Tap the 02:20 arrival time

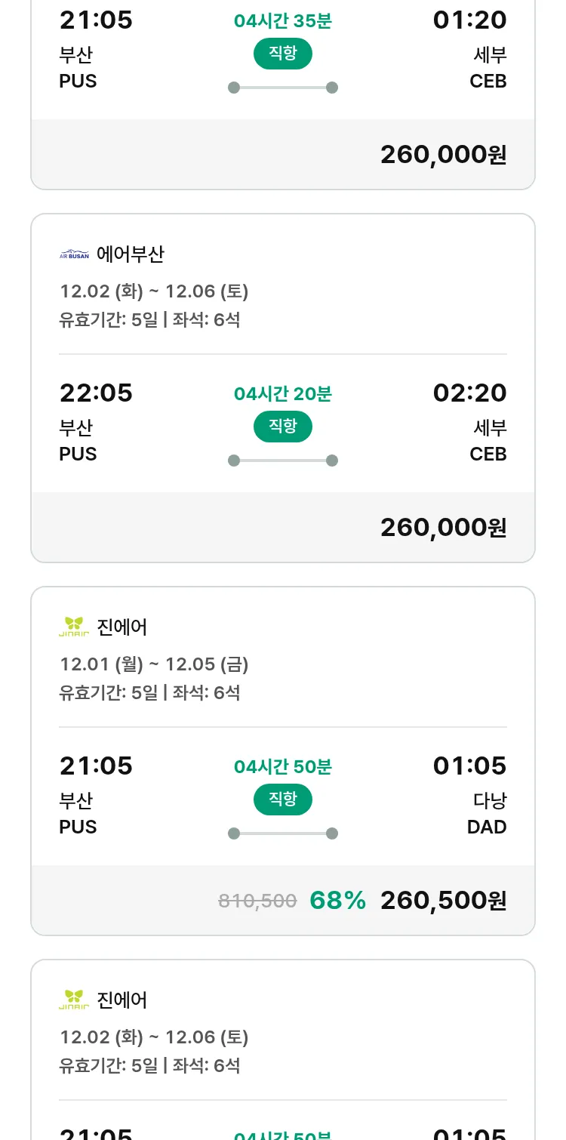point(469,393)
